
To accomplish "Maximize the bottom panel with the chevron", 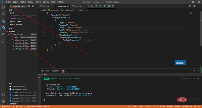I will coord(194,71).
